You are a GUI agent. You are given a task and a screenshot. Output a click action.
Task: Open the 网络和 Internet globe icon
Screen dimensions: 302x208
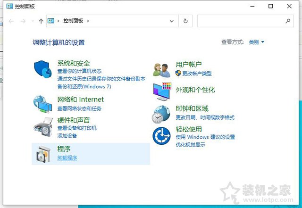click(44, 103)
